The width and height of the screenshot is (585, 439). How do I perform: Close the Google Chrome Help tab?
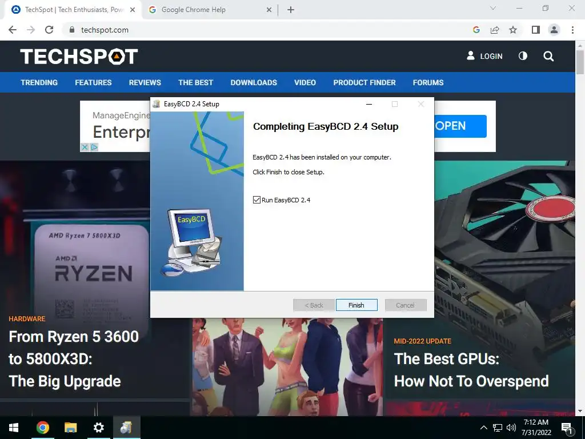[269, 10]
